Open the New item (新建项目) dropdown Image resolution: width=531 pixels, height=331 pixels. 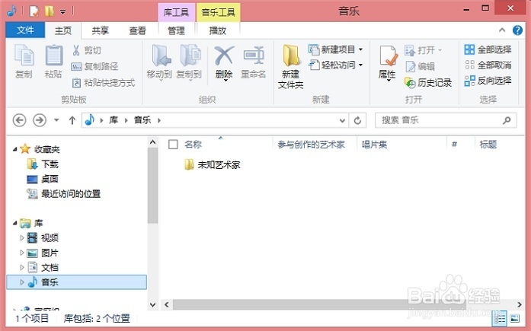[336, 49]
